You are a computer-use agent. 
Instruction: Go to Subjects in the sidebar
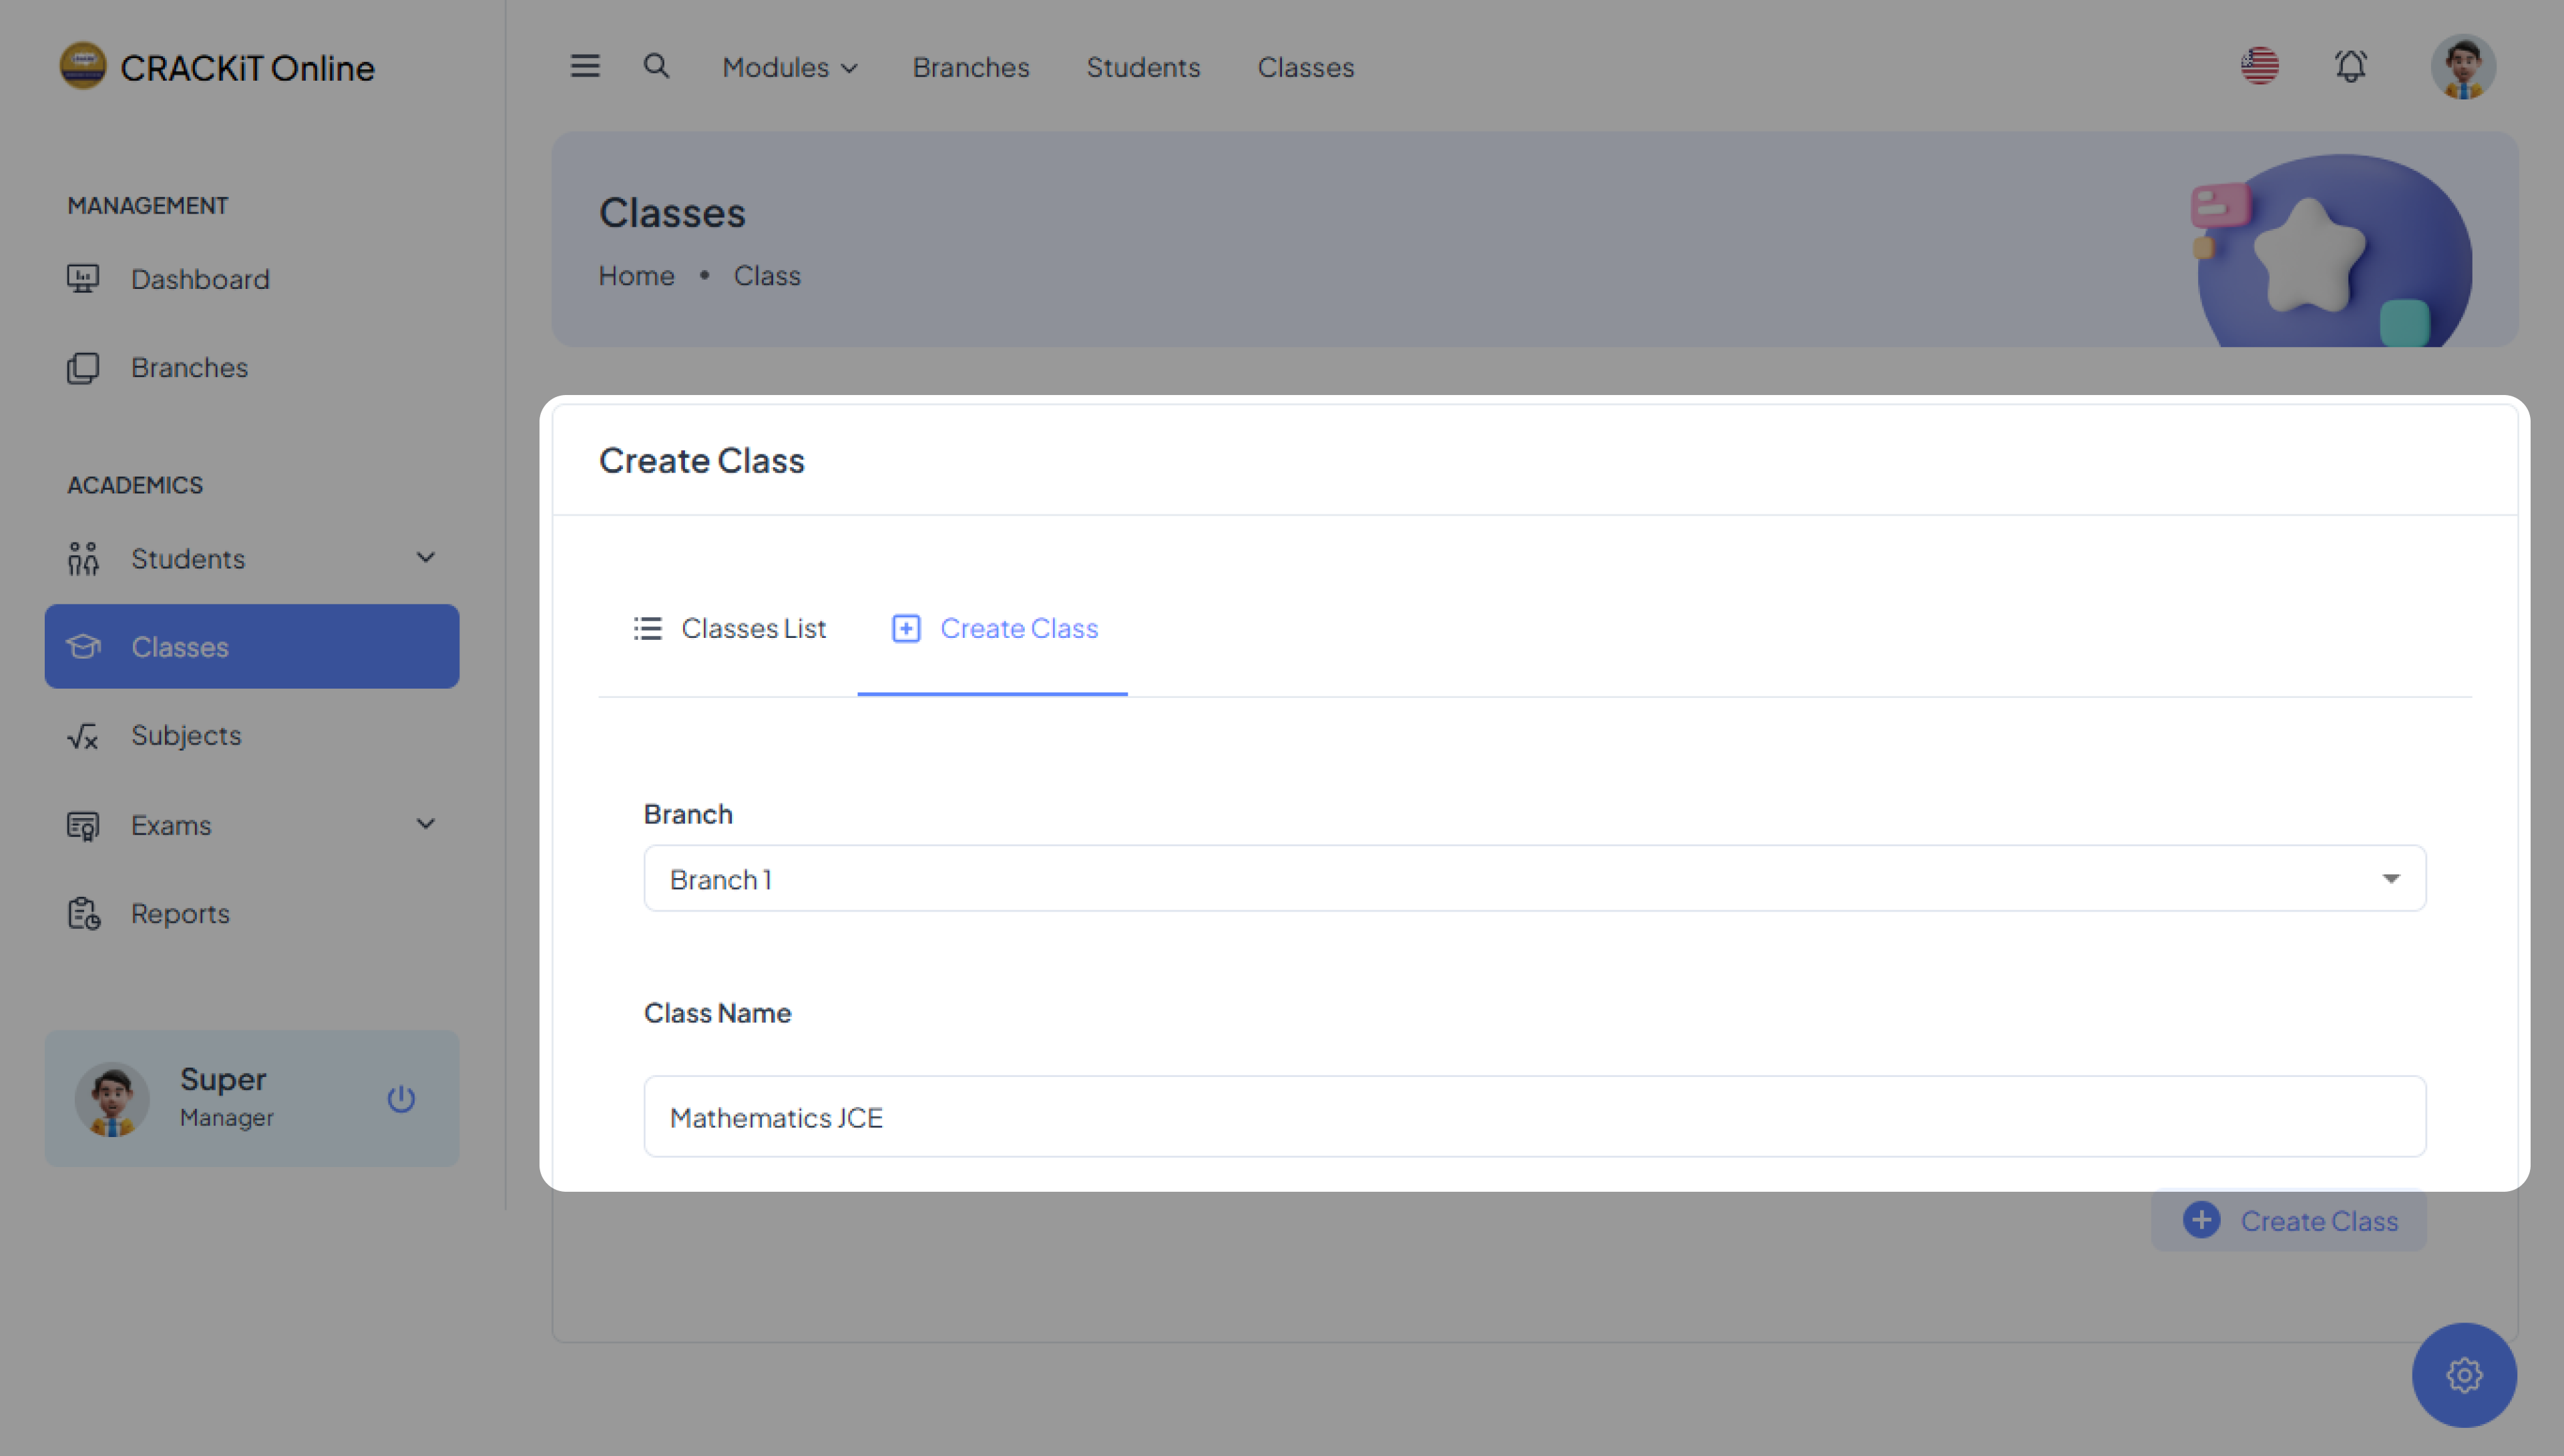[x=186, y=736]
